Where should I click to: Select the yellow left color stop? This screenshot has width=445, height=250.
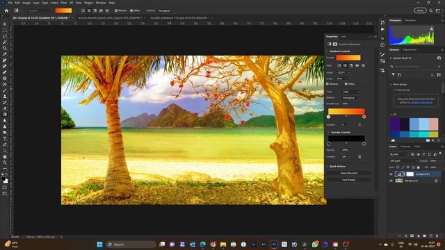(x=328, y=117)
